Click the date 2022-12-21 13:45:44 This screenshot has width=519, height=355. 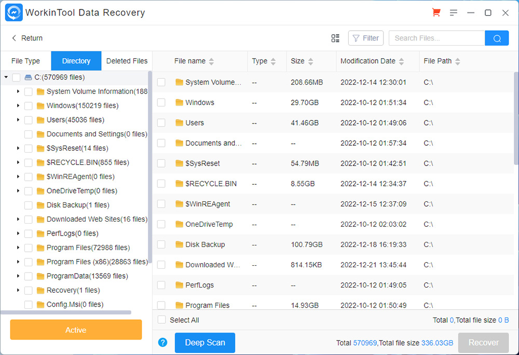[373, 265]
